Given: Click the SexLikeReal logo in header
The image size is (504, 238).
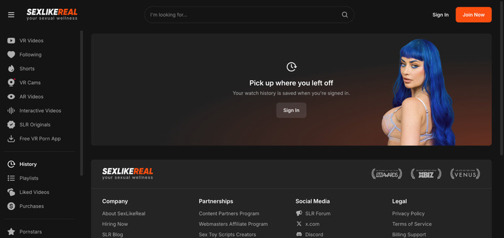Looking at the screenshot, I should tap(52, 14).
